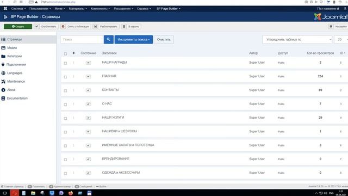The image size is (348, 196).
Task: Open the ГЛАВНАЯ page title link
Action: 109,76
